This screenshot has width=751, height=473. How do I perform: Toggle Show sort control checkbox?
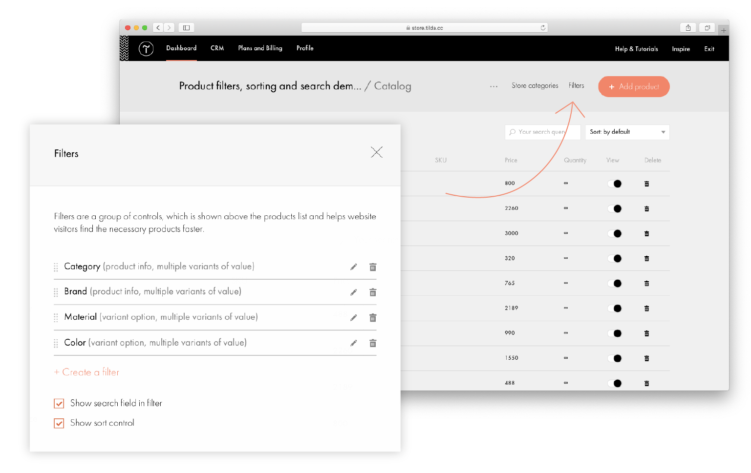(59, 423)
